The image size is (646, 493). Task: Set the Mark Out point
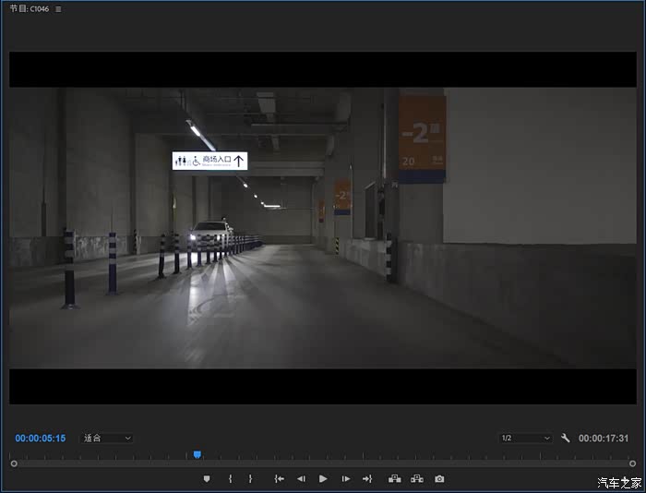pos(250,479)
